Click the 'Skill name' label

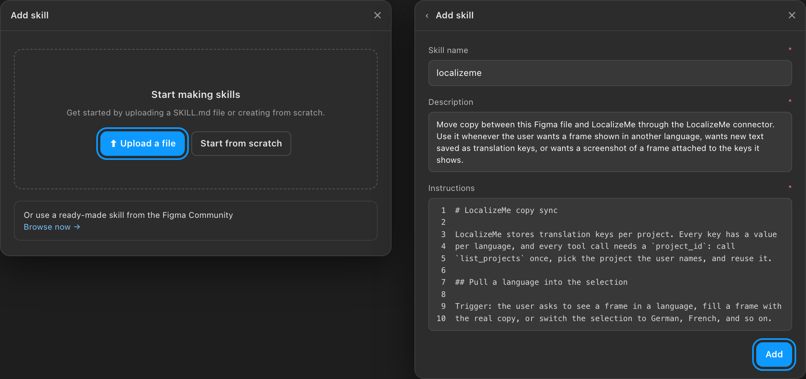pos(448,50)
